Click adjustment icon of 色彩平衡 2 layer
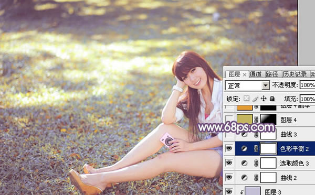 pos(244,148)
